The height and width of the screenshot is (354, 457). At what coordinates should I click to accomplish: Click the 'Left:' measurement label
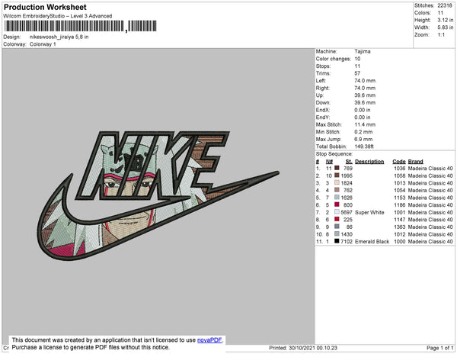[x=321, y=81]
